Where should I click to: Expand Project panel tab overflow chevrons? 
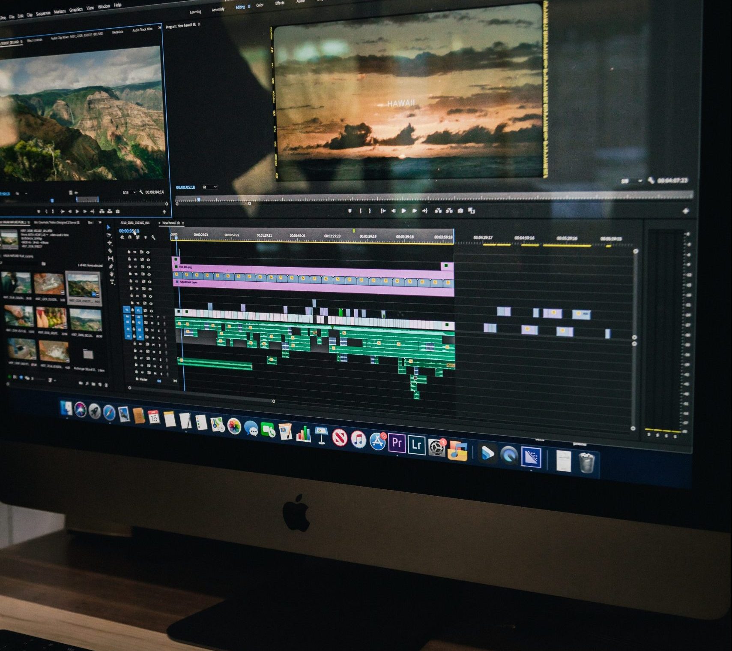click(x=99, y=222)
